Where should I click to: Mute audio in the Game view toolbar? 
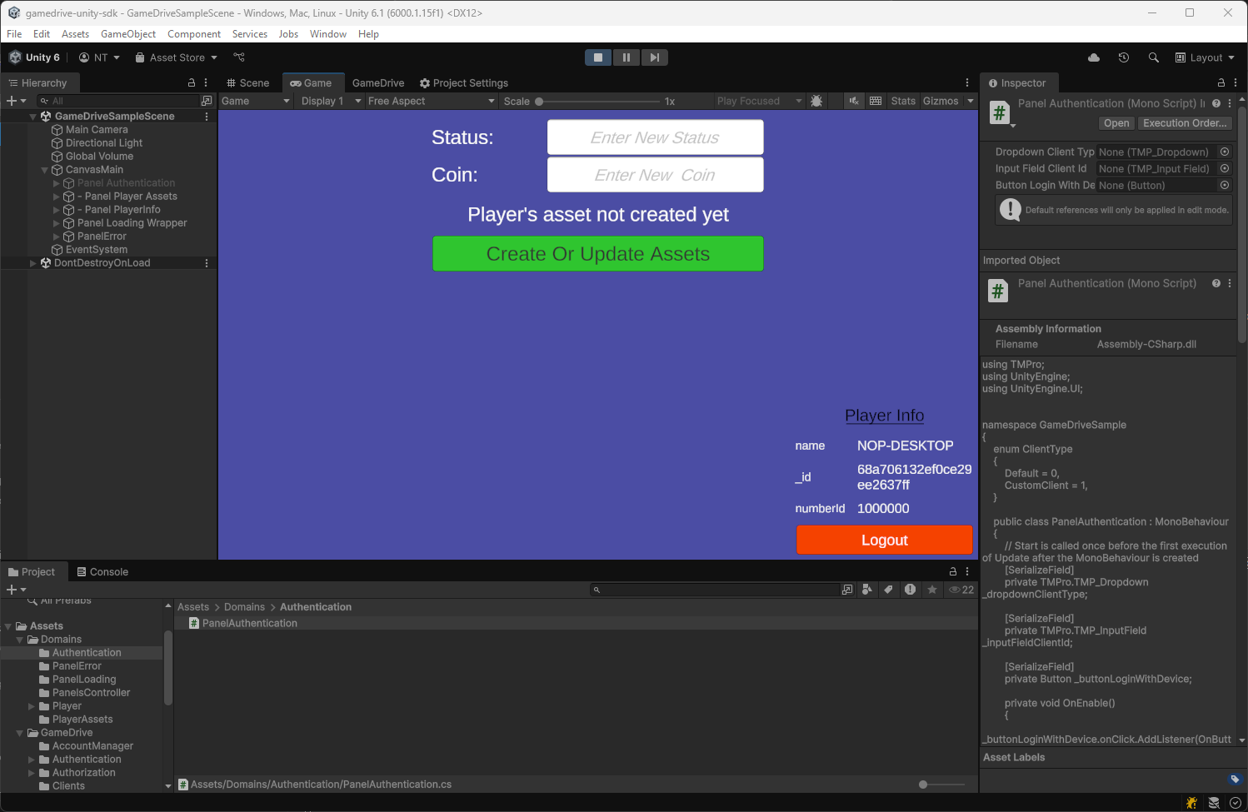point(854,100)
